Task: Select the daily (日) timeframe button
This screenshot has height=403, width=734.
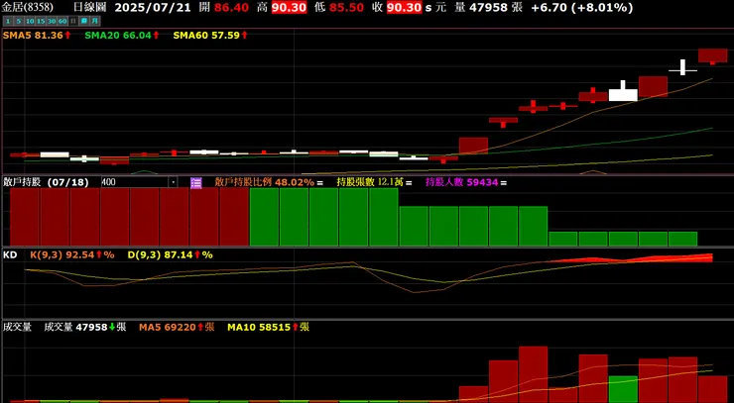Action: pyautogui.click(x=73, y=21)
